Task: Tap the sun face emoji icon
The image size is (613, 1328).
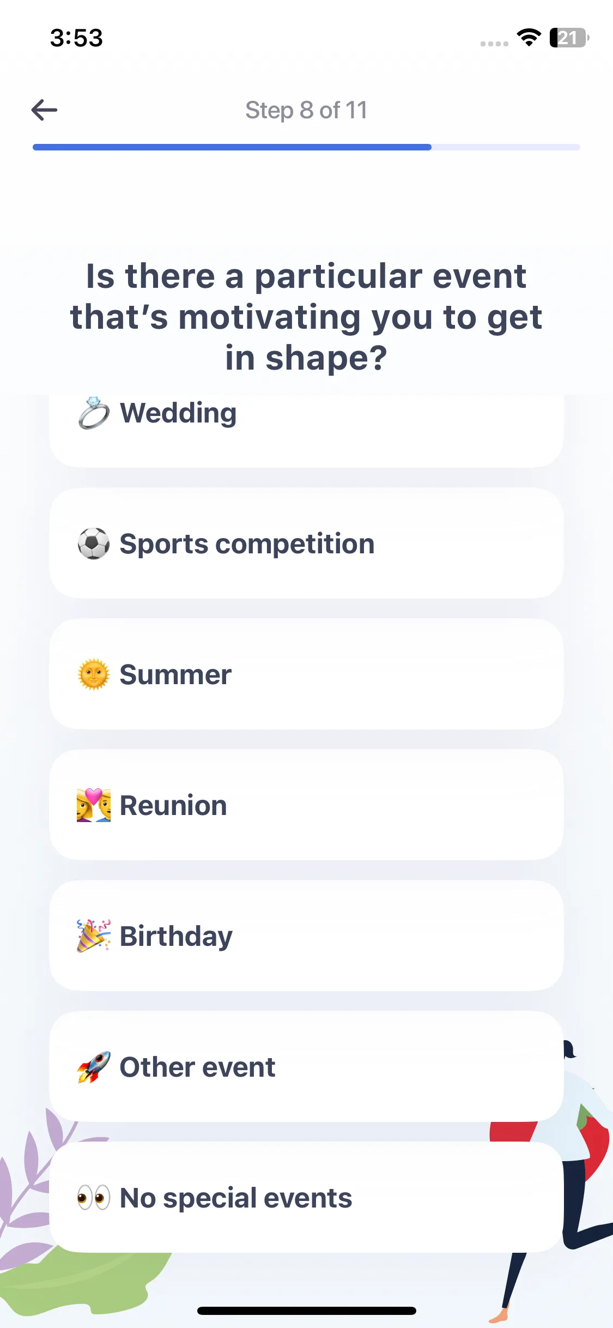Action: (94, 674)
